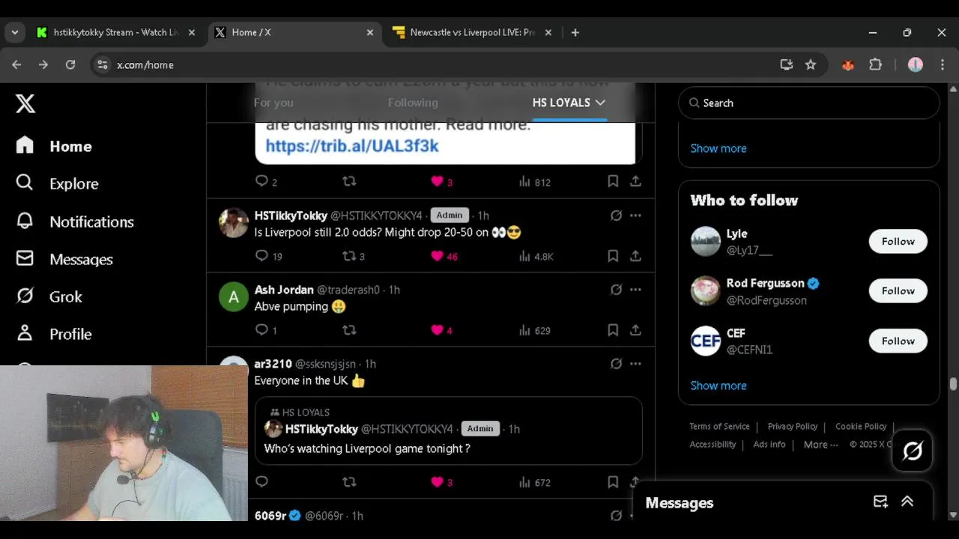Open the Terms of Service link
Screen dimensions: 959x539
[719, 426]
